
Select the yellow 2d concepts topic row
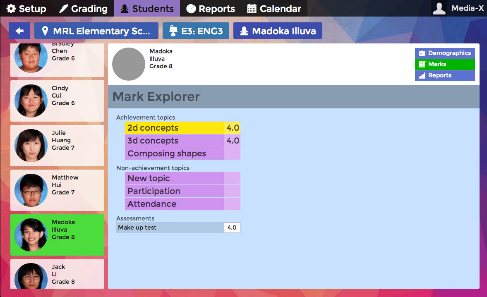[174, 128]
